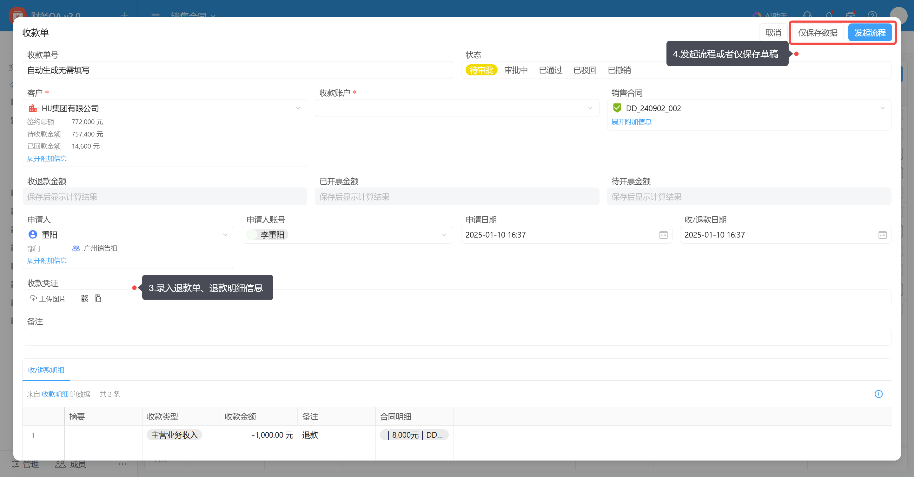This screenshot has height=477, width=914.
Task: Open the calendar icon for 申请日期
Action: click(663, 235)
